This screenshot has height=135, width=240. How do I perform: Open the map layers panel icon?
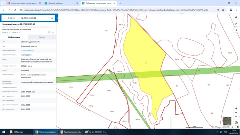tap(236, 18)
